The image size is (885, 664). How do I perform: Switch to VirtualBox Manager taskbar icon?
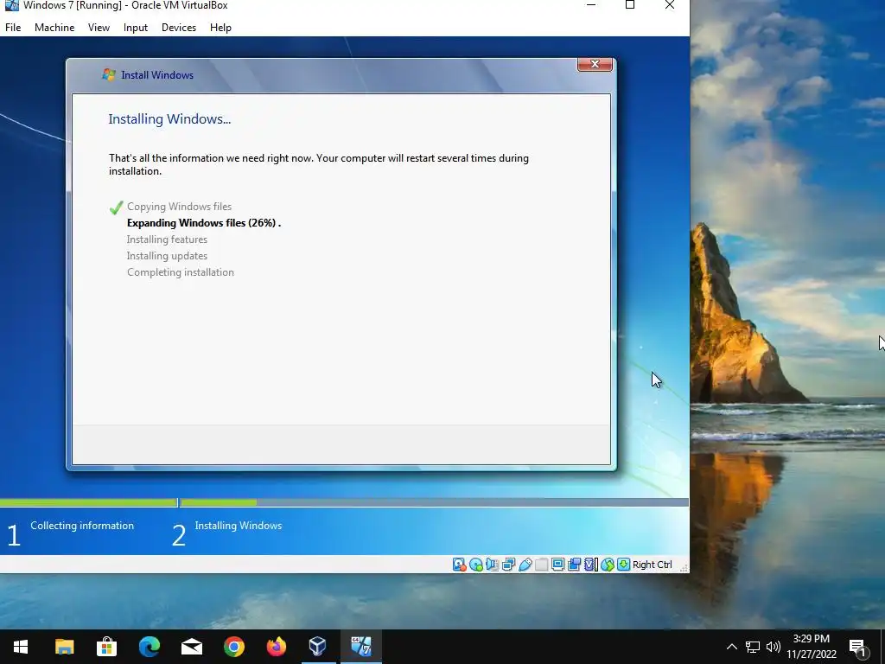318,647
